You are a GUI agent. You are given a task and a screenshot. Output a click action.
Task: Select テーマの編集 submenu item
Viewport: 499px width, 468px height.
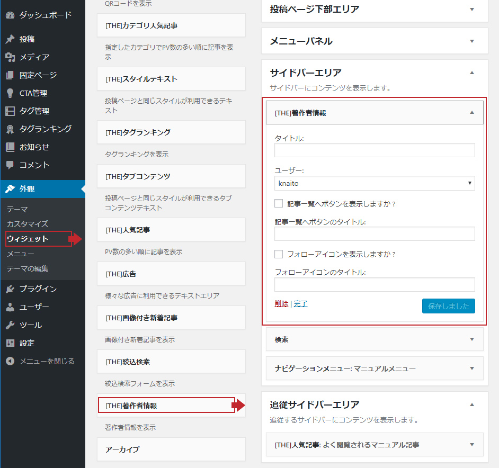pos(27,268)
